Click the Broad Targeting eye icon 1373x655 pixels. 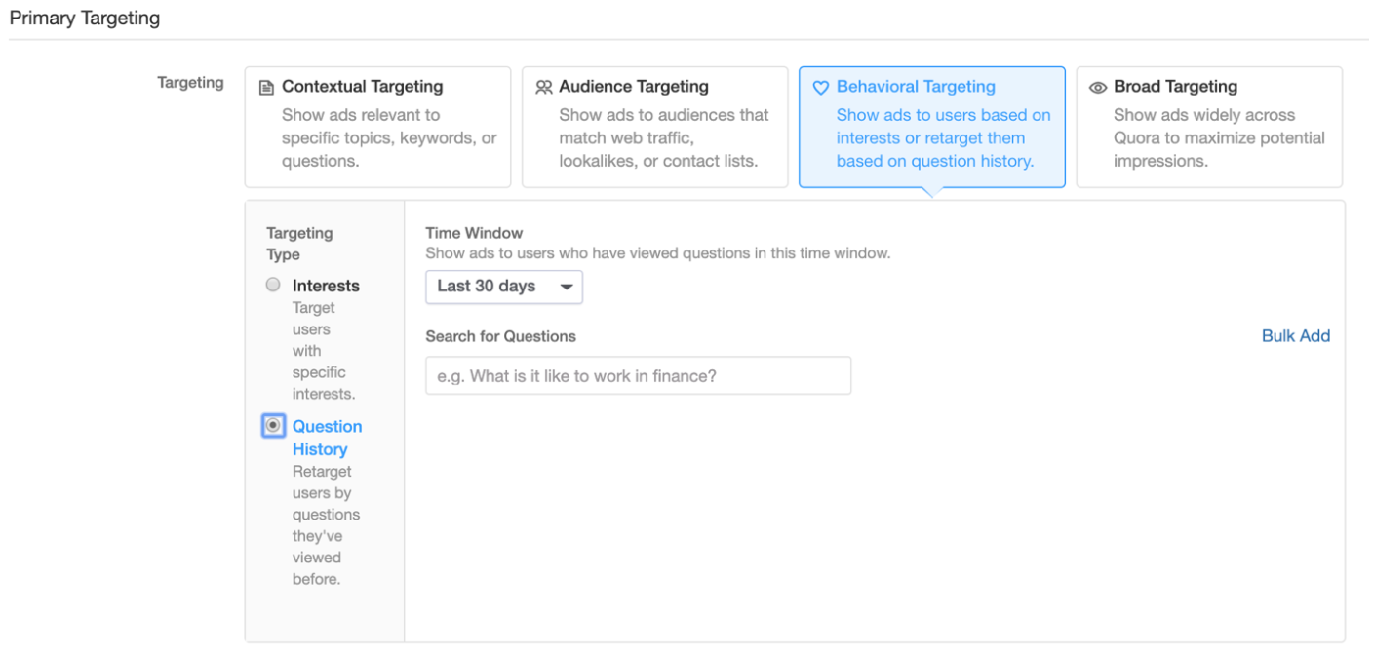coord(1098,88)
